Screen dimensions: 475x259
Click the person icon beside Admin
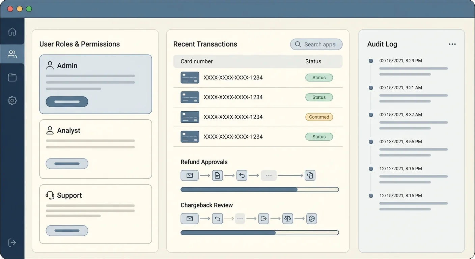pos(50,65)
